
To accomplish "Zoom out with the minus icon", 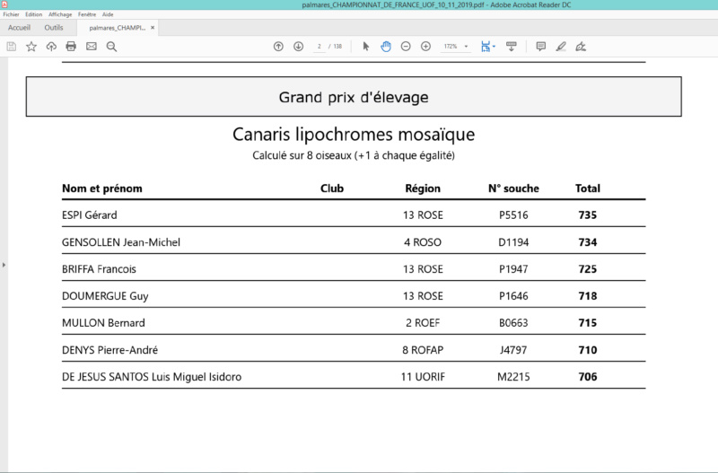I will (x=406, y=47).
